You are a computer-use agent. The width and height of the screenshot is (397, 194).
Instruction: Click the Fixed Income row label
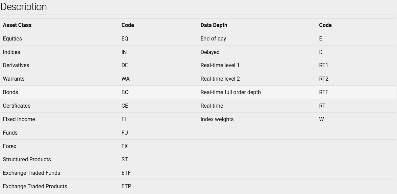[x=19, y=119]
